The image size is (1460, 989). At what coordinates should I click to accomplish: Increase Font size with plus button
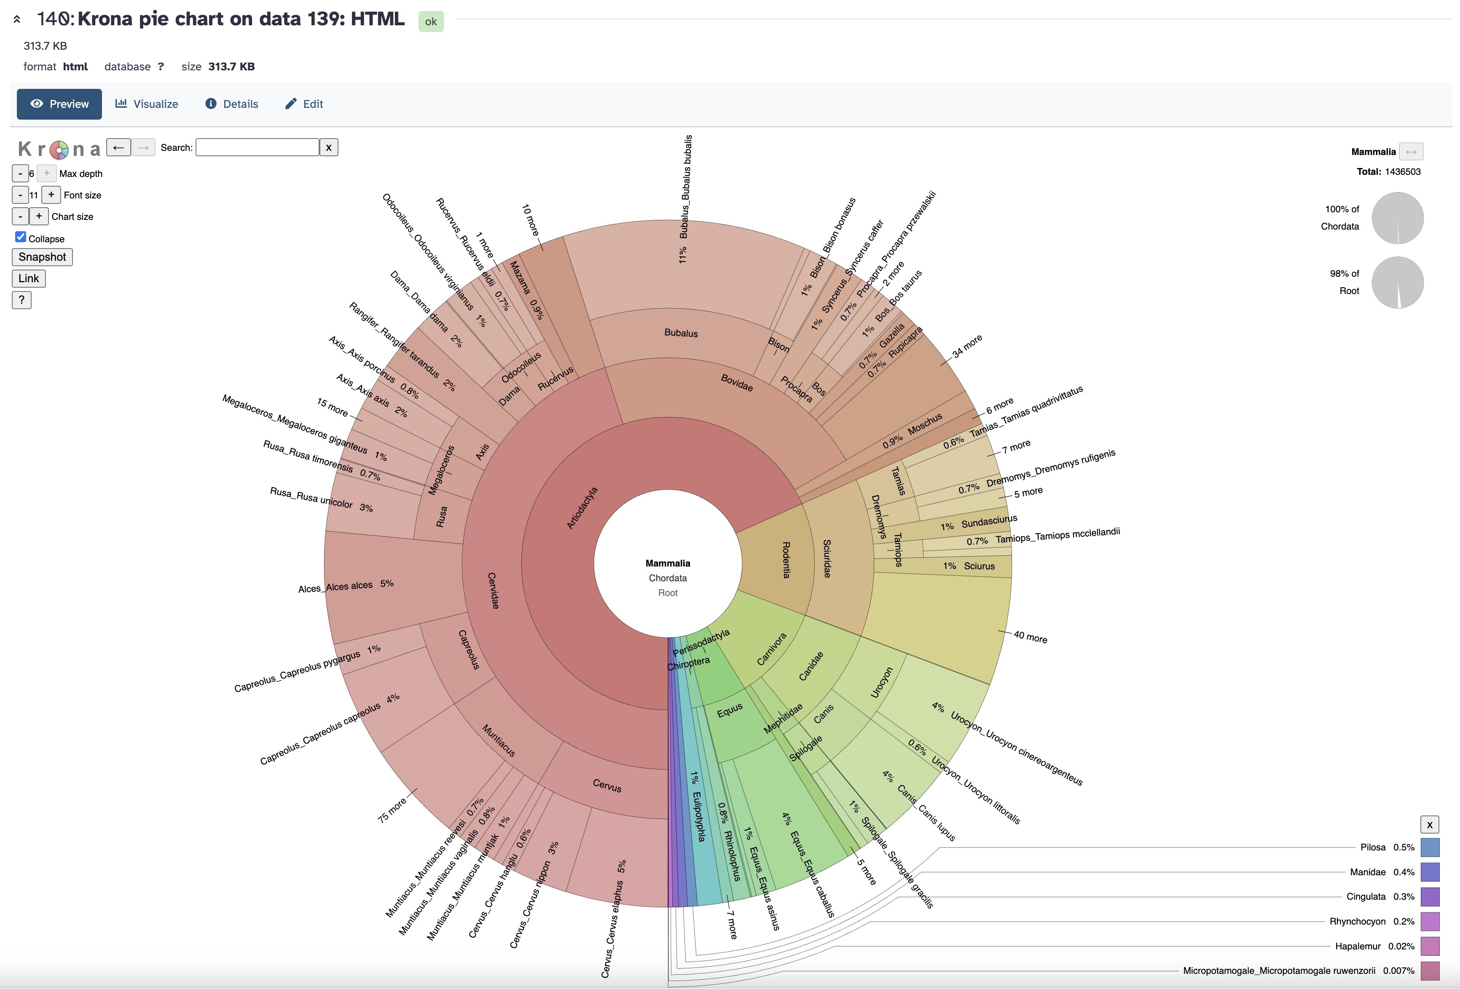[51, 195]
